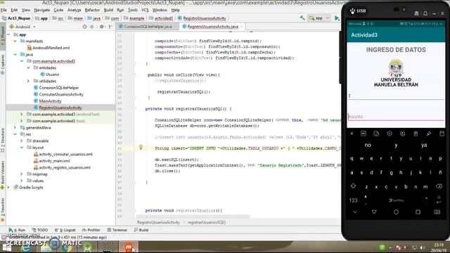Screen dimensions: 450x253
Task: Open the VCS menu
Action: point(145,10)
